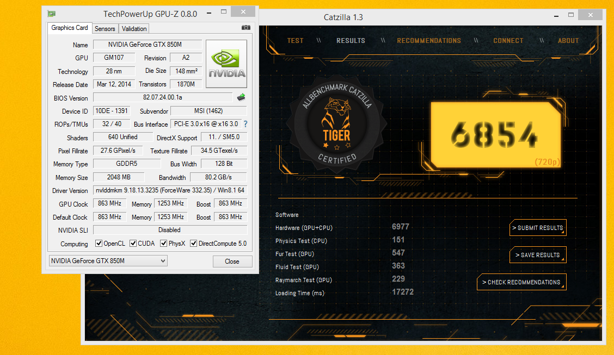614x355 pixels.
Task: Click the Device ID field 10DE - 1391
Action: [111, 111]
